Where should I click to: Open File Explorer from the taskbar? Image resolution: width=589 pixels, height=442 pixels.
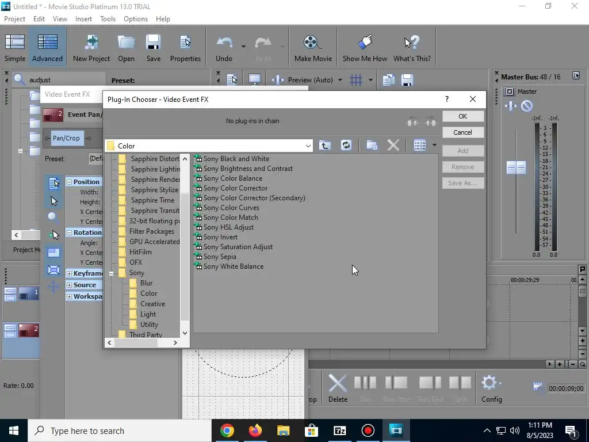(x=283, y=430)
